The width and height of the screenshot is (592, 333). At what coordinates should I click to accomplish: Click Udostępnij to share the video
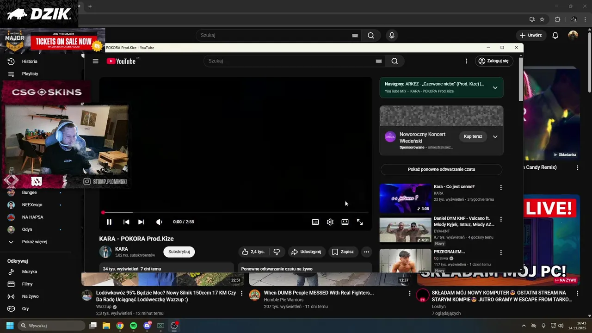307,252
